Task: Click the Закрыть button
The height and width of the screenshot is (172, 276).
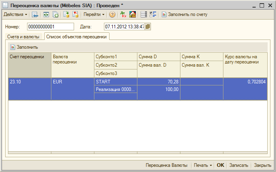Action: (x=263, y=165)
